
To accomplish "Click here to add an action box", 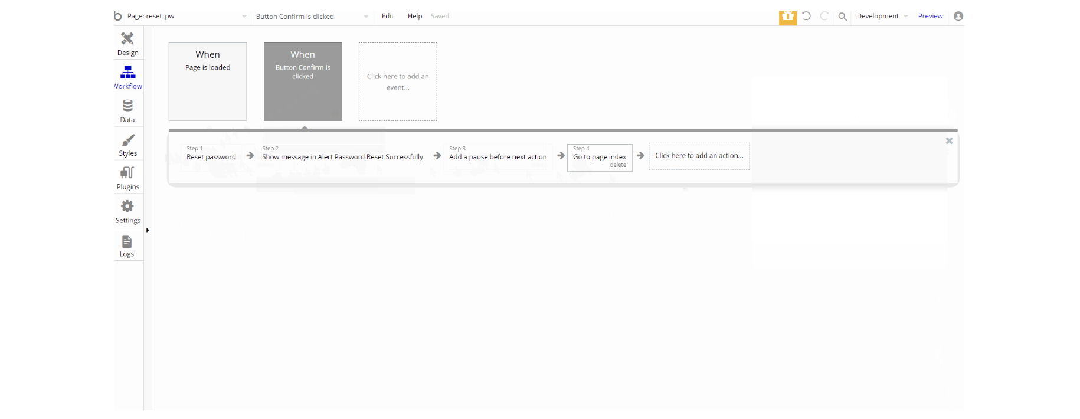I will pos(699,156).
